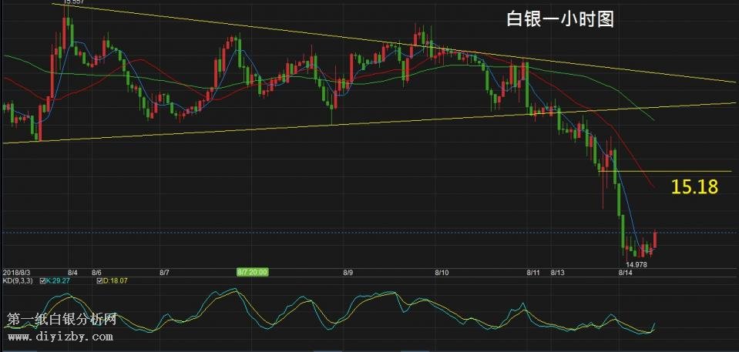Click the K:29.27 value readout
Viewport: 739px width, 352px height.
tap(58, 281)
